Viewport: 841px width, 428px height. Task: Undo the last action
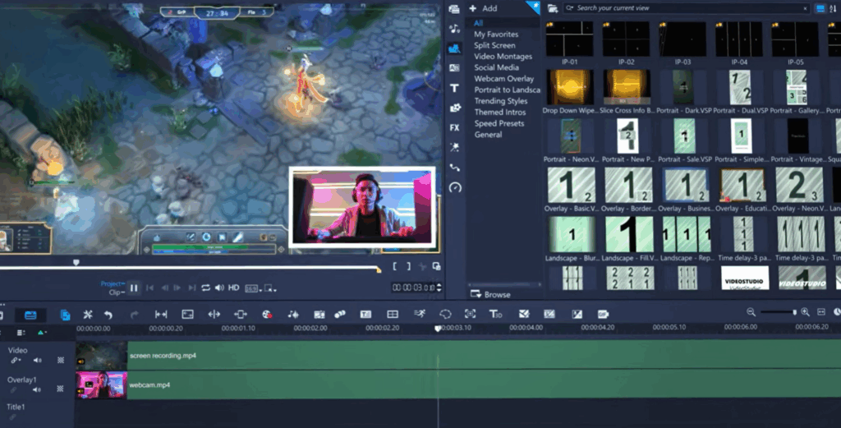pyautogui.click(x=108, y=315)
